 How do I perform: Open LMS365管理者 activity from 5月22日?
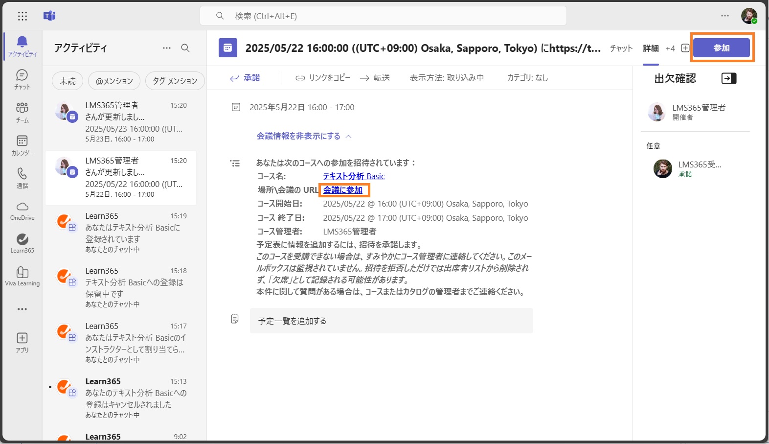point(121,177)
